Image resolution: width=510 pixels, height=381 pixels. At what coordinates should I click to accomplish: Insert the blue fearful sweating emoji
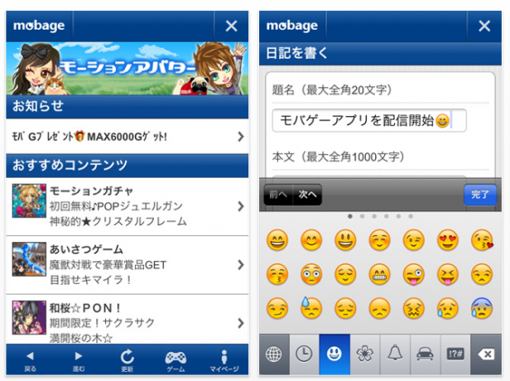[x=482, y=308]
